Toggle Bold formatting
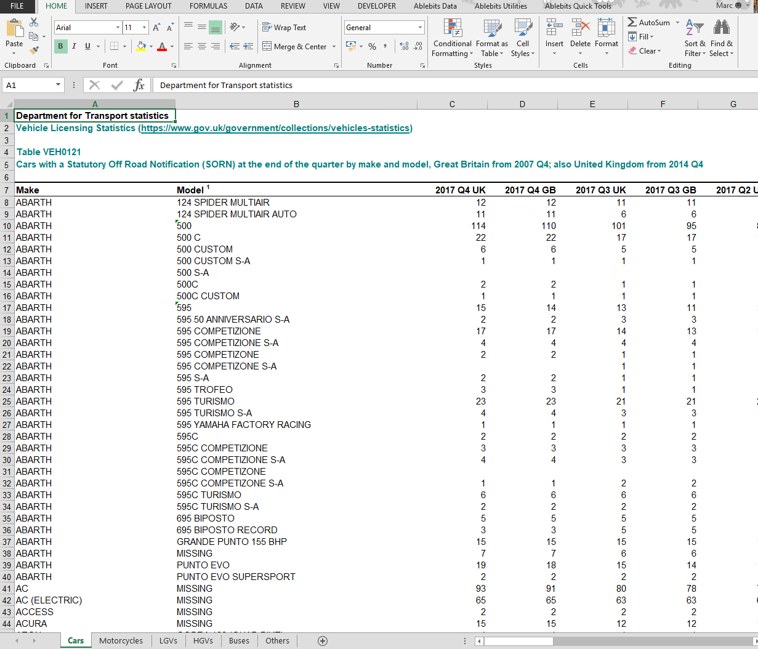The image size is (758, 649). (60, 46)
